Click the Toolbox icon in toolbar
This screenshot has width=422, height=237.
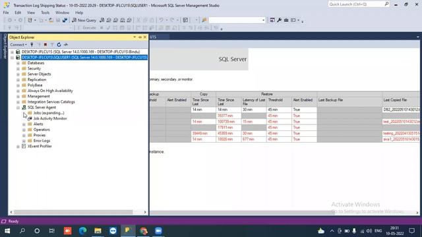(x=286, y=20)
